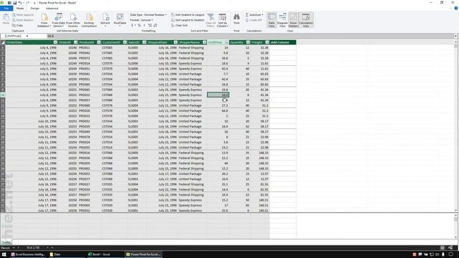The width and height of the screenshot is (459, 258).
Task: Increase decimal places icon
Action: click(150, 26)
